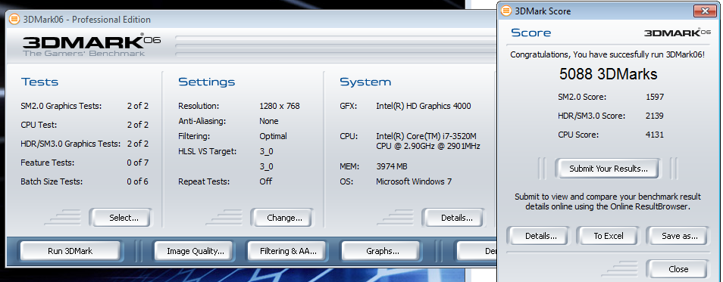Click the Close button in Score window

pos(677,269)
